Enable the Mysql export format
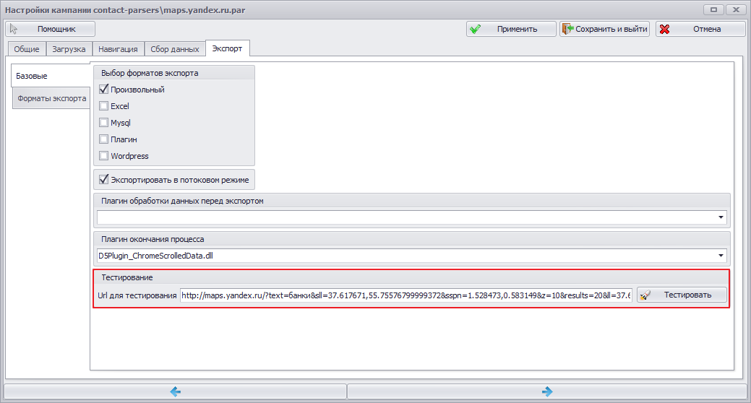The image size is (751, 403). pyautogui.click(x=103, y=123)
